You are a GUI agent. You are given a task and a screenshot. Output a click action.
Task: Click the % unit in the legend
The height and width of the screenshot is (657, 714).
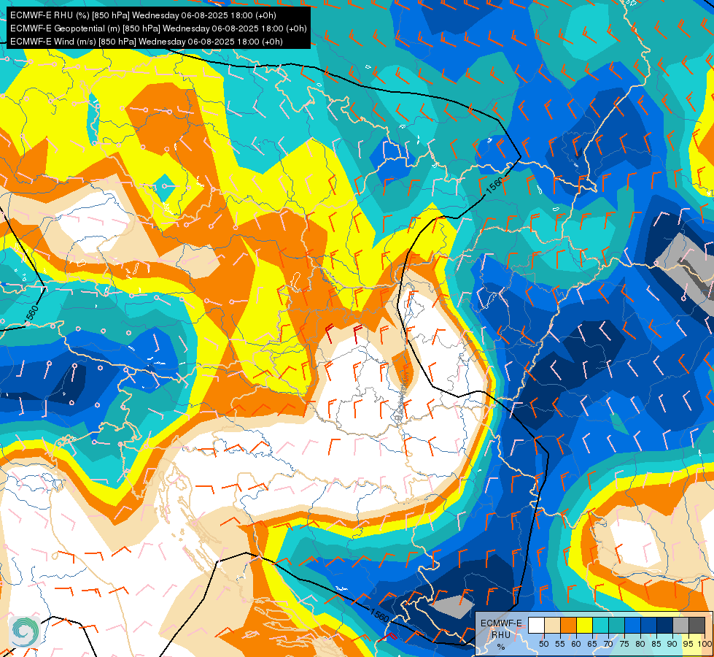(501, 647)
